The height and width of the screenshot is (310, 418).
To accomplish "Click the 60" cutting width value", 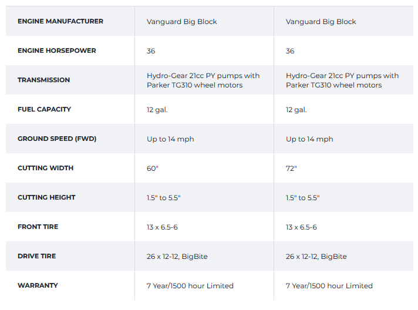I will point(153,169).
